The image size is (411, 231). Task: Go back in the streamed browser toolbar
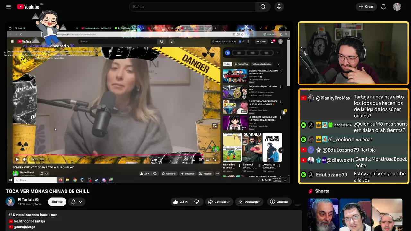(x=10, y=34)
